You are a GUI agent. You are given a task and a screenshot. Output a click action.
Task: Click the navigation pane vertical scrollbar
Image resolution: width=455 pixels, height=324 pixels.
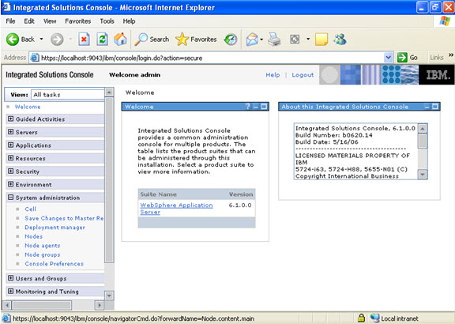(109, 180)
